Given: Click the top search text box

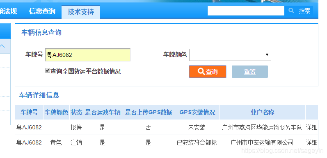Looking at the screenshot, I should click(x=246, y=11).
